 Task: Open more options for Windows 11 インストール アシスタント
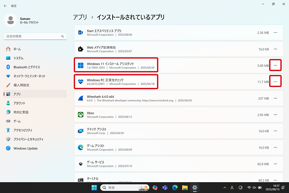click(276, 65)
